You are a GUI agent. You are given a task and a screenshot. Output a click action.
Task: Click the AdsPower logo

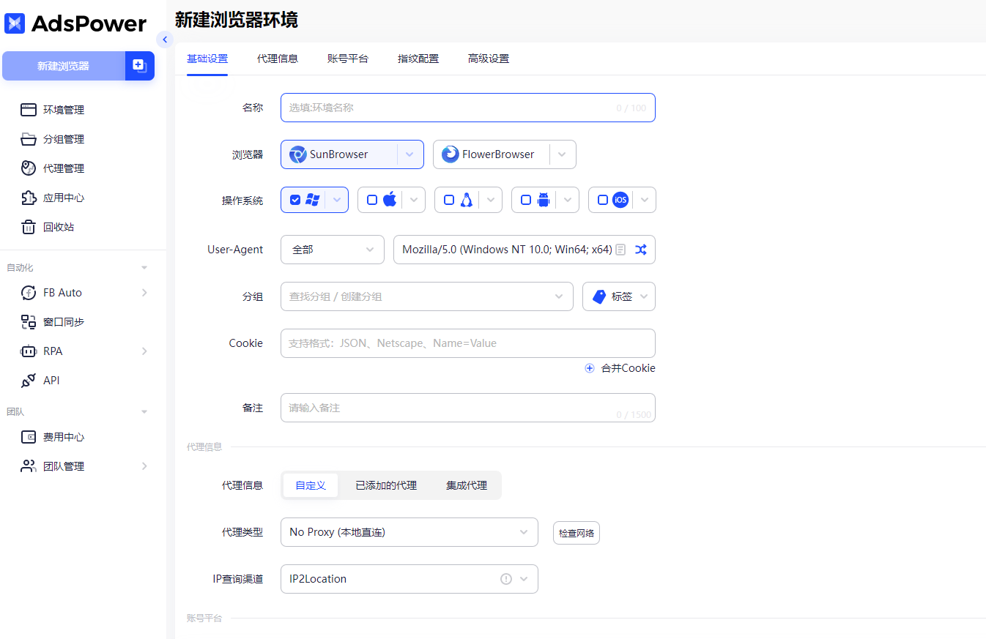[75, 23]
